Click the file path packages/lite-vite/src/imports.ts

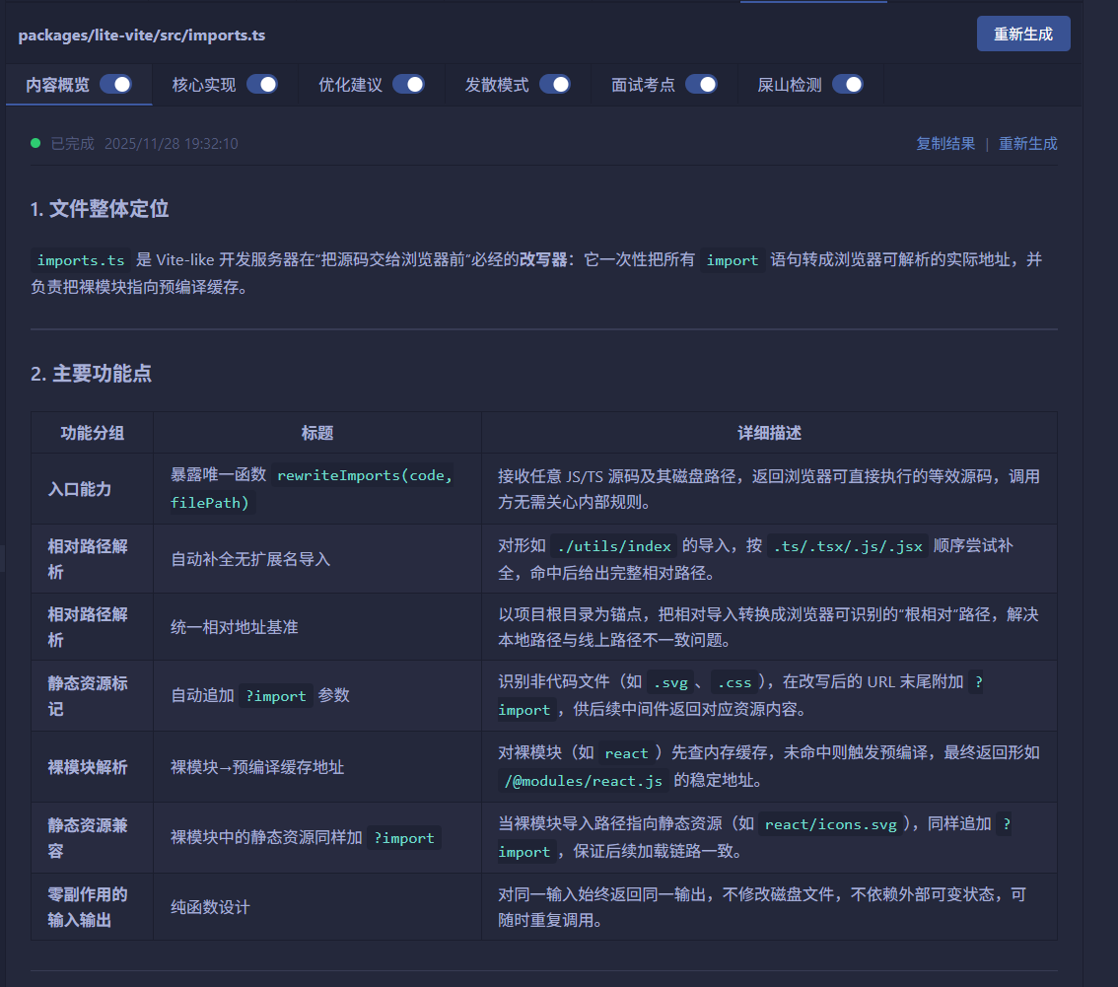point(142,35)
